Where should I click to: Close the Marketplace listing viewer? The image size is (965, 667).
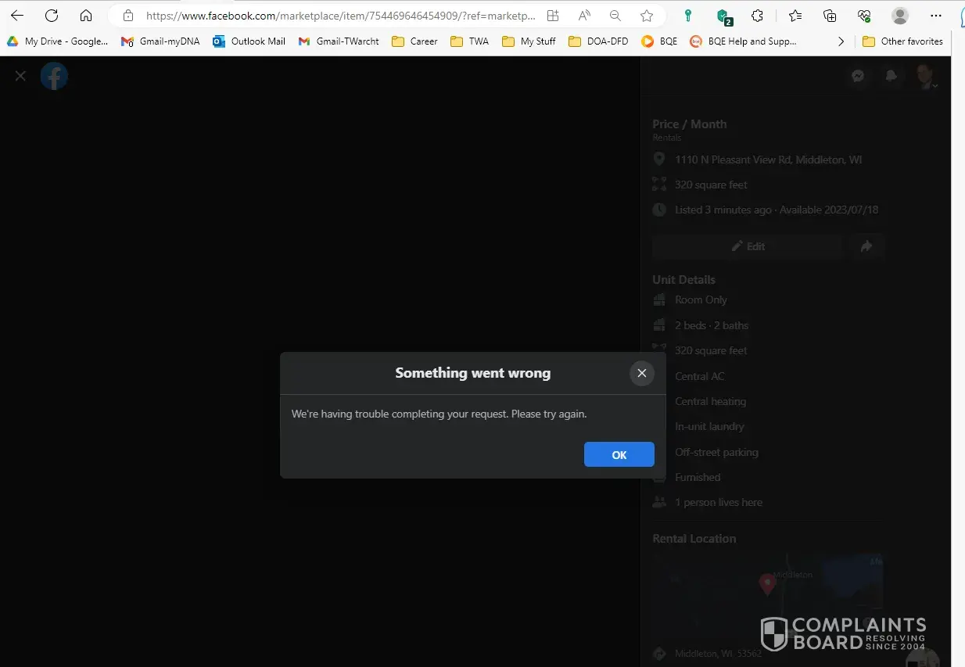pos(20,76)
